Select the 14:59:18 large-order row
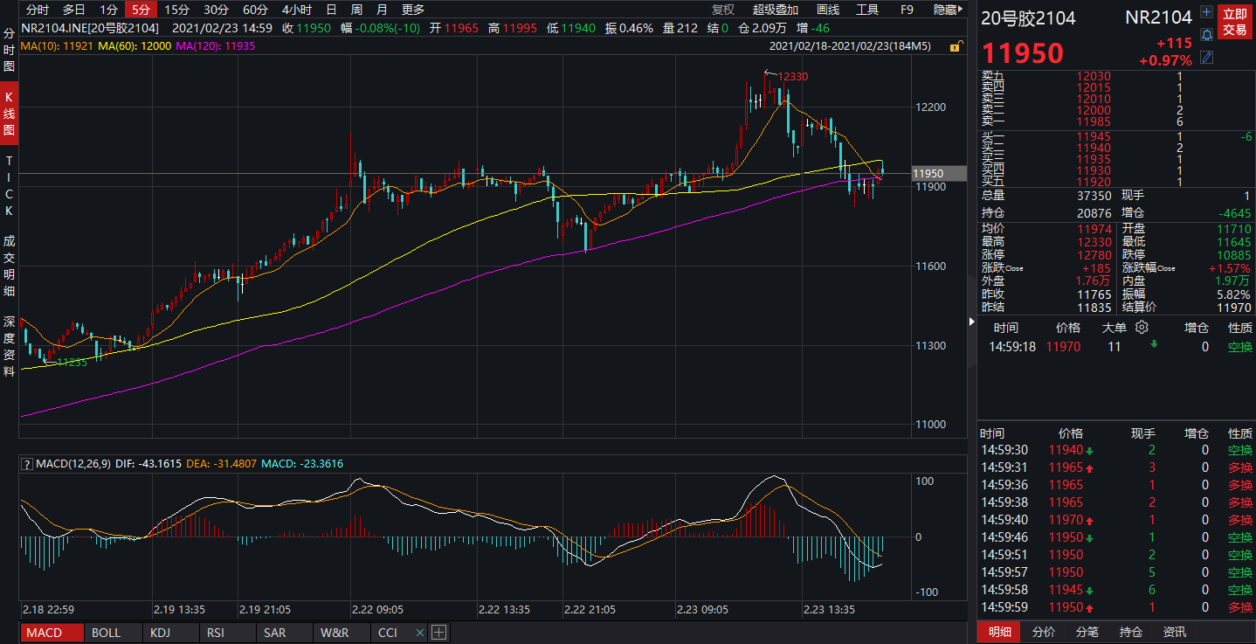The width and height of the screenshot is (1256, 644). pyautogui.click(x=1116, y=347)
